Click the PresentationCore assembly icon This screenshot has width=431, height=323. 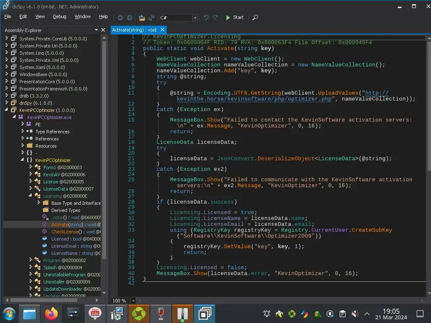coord(13,81)
